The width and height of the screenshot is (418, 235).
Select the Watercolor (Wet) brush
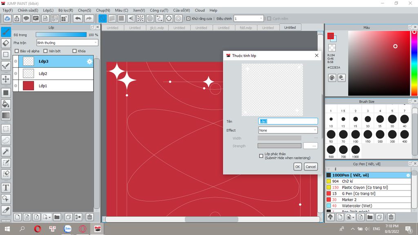(x=368, y=206)
